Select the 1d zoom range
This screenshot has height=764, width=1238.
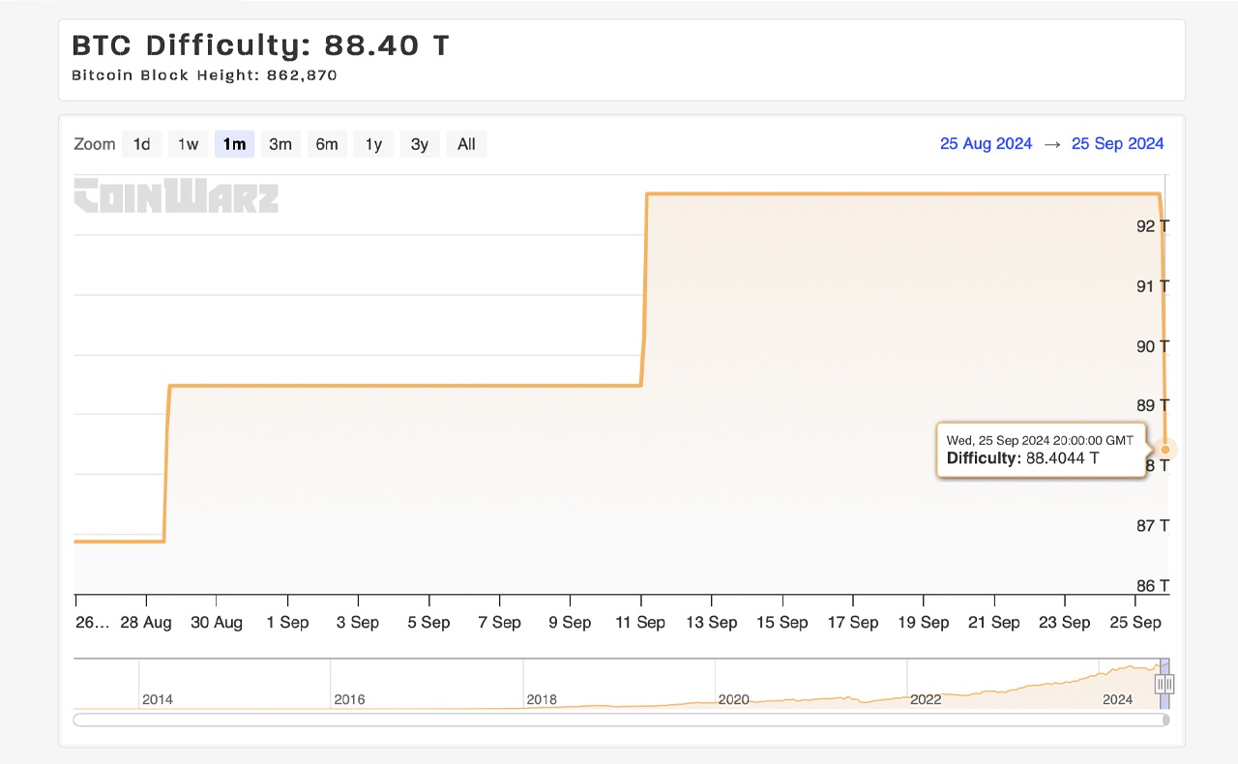[141, 144]
